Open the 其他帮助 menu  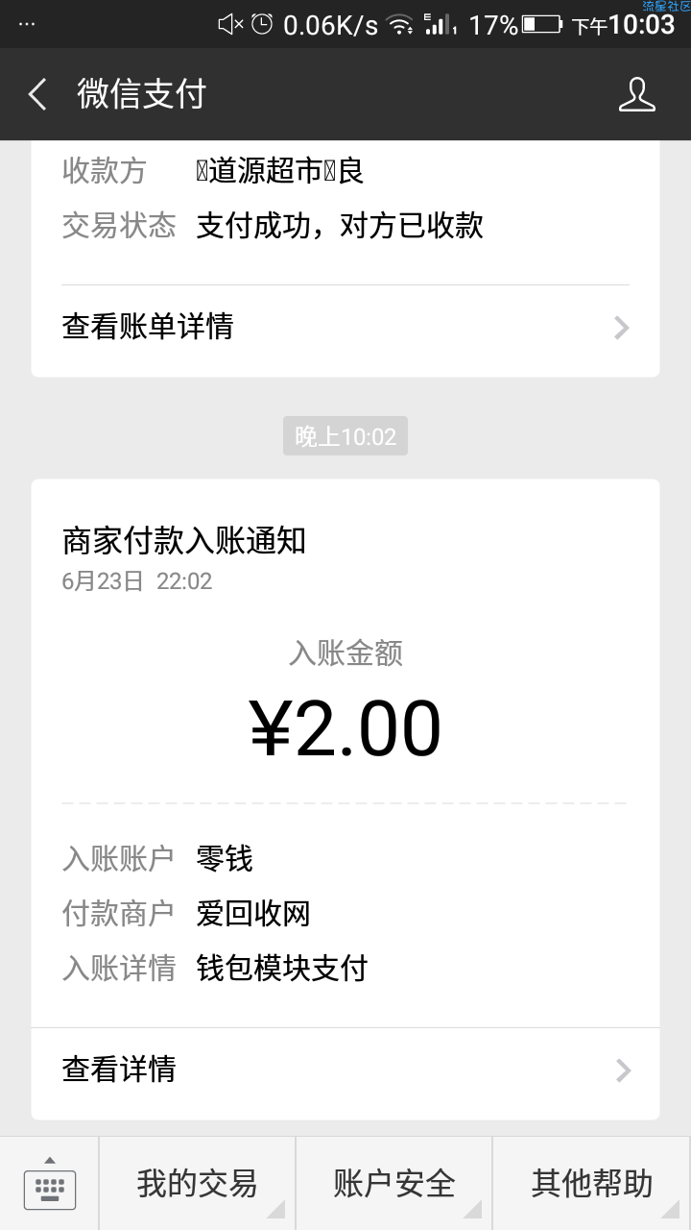click(592, 1184)
